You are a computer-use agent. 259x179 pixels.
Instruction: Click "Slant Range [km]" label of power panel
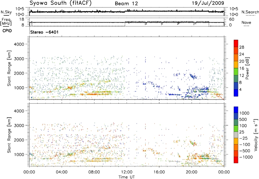pyautogui.click(x=9, y=68)
